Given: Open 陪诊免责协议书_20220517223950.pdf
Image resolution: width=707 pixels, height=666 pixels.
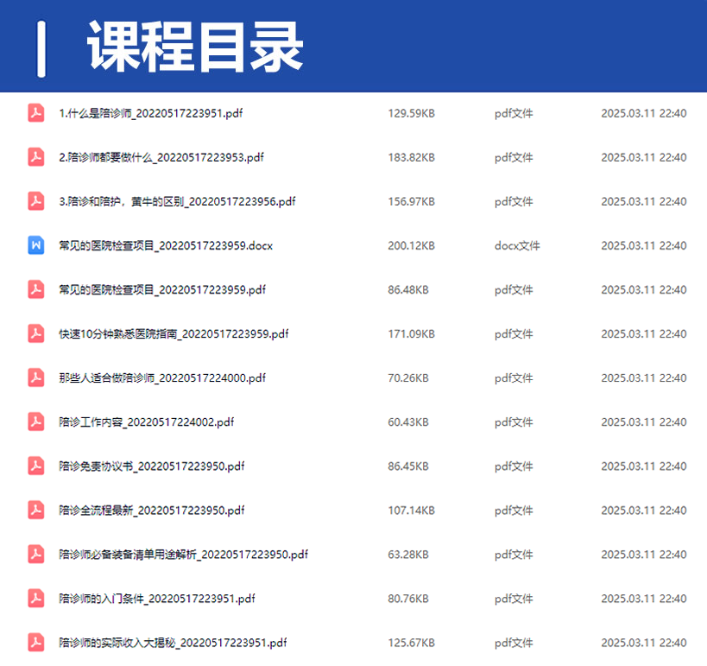Looking at the screenshot, I should [x=152, y=466].
